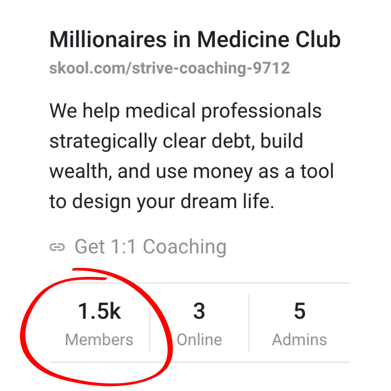Click the 1.5k members count

click(100, 311)
